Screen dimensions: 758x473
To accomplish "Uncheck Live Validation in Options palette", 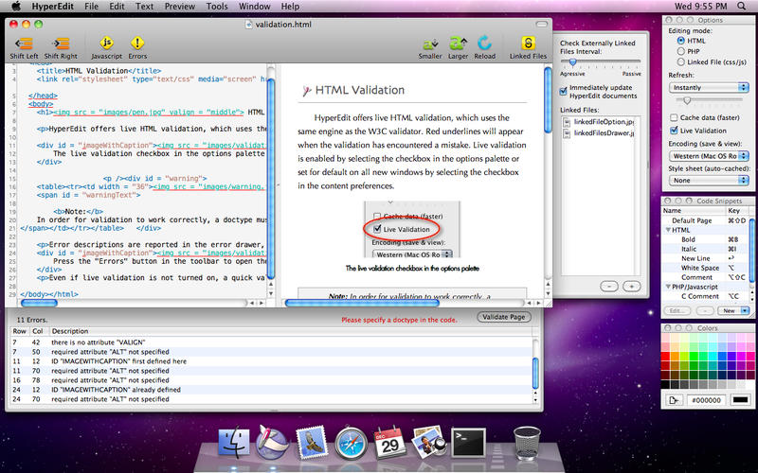I will pos(671,131).
